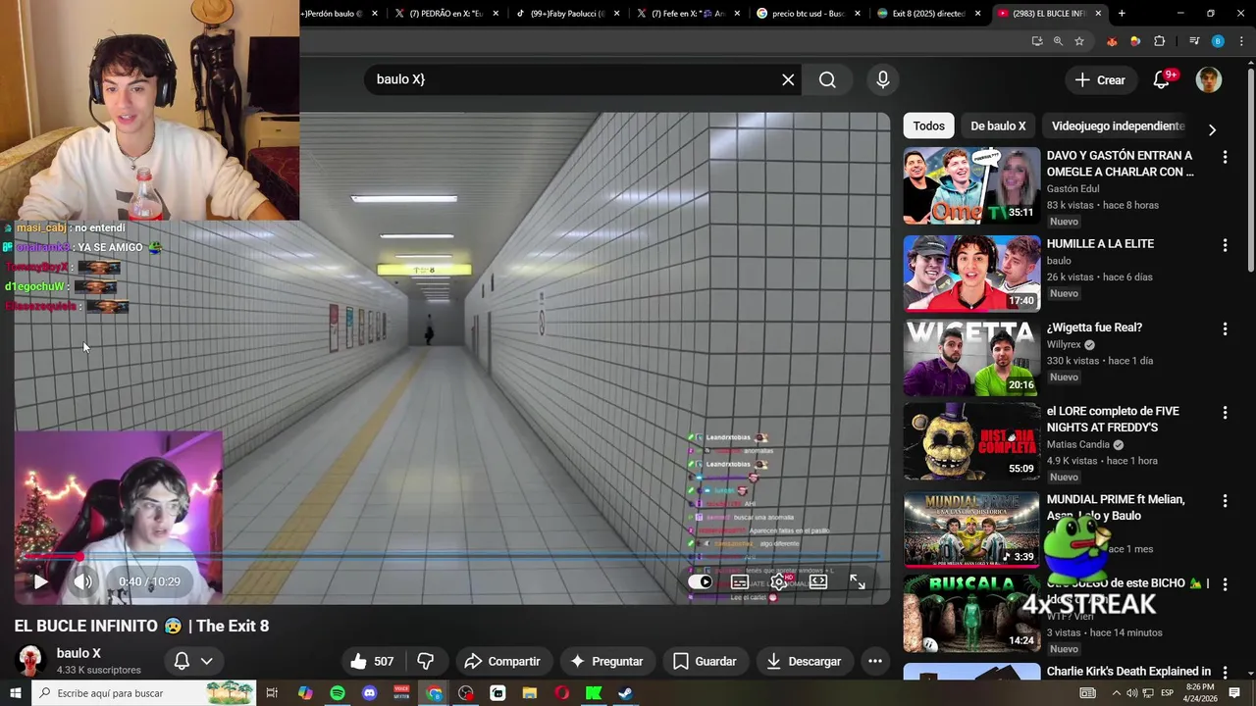
Task: Open HUMILLE A LA ELITE video title
Action: (1100, 243)
